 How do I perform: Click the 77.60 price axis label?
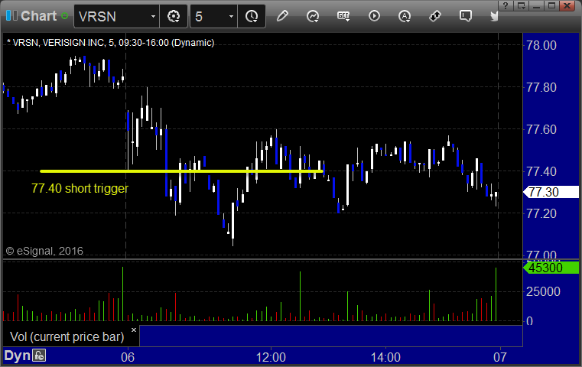click(541, 129)
